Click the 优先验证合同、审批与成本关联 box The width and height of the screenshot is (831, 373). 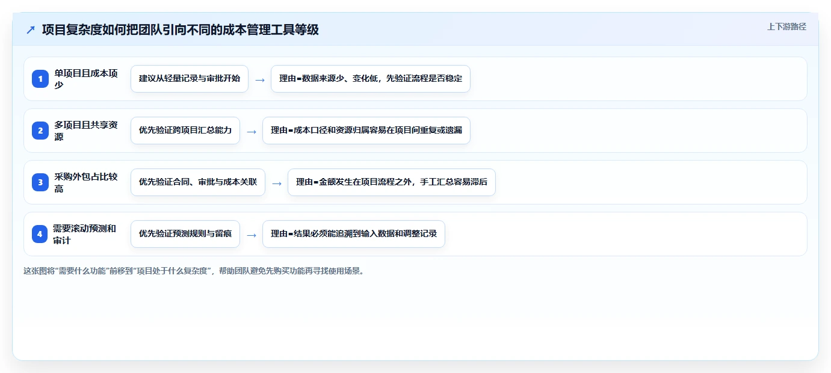(198, 182)
